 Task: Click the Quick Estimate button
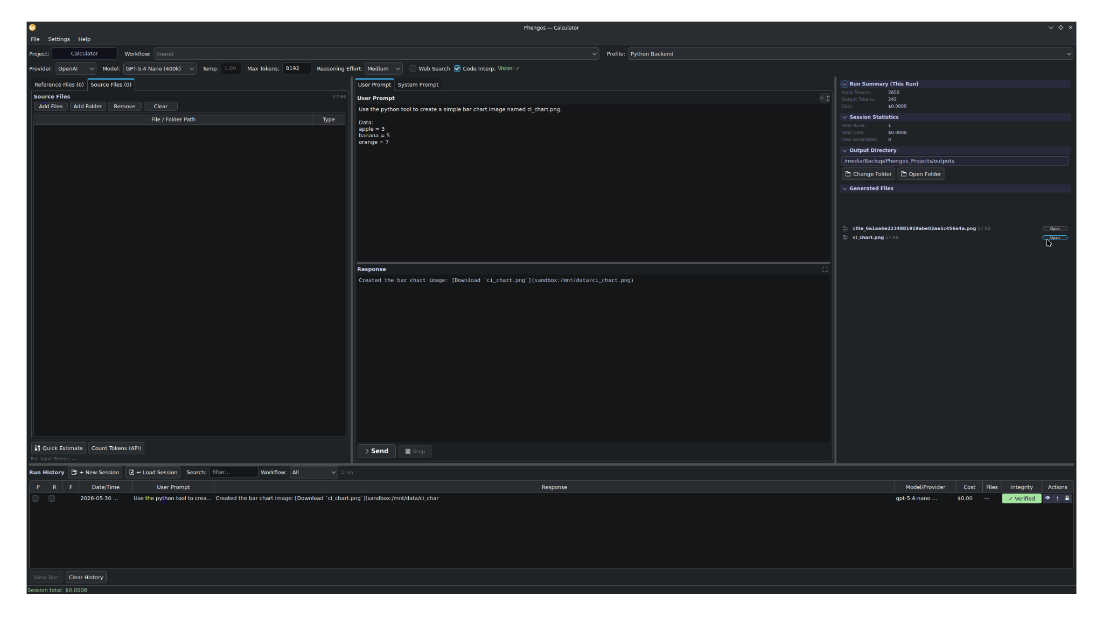click(59, 448)
